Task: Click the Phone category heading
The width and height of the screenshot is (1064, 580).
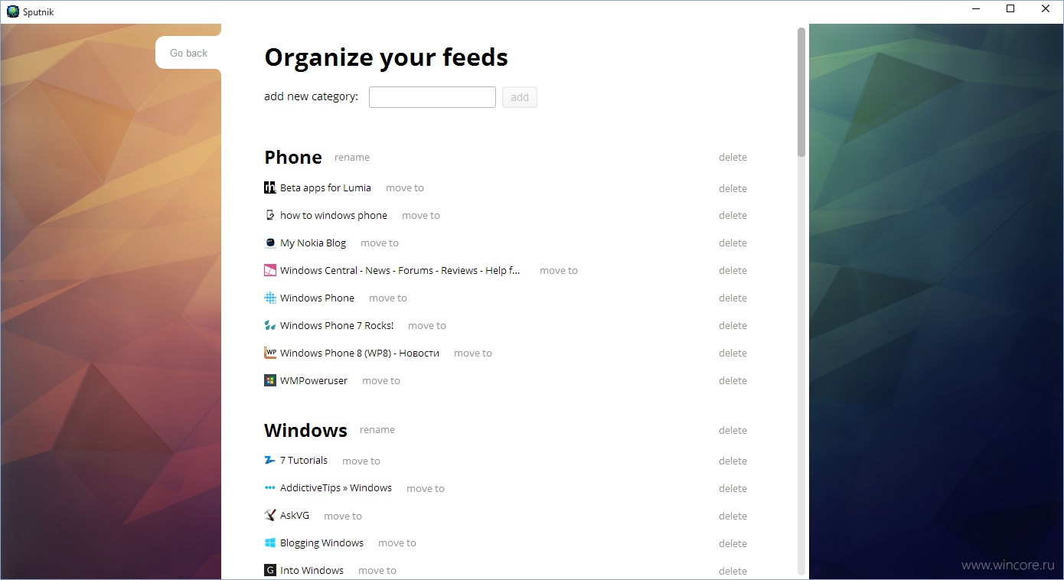Action: 293,157
